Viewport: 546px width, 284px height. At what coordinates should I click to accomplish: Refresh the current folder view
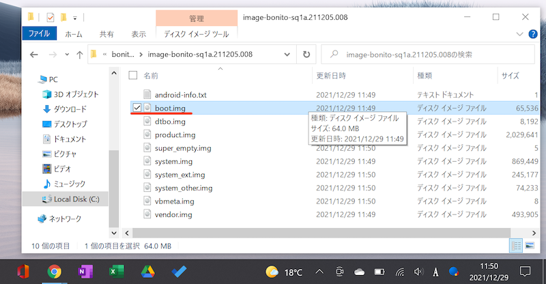pyautogui.click(x=306, y=54)
